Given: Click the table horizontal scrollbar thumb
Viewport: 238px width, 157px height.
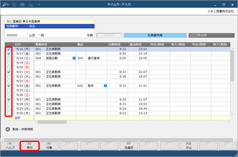Looking at the screenshot, I should click(52, 122).
